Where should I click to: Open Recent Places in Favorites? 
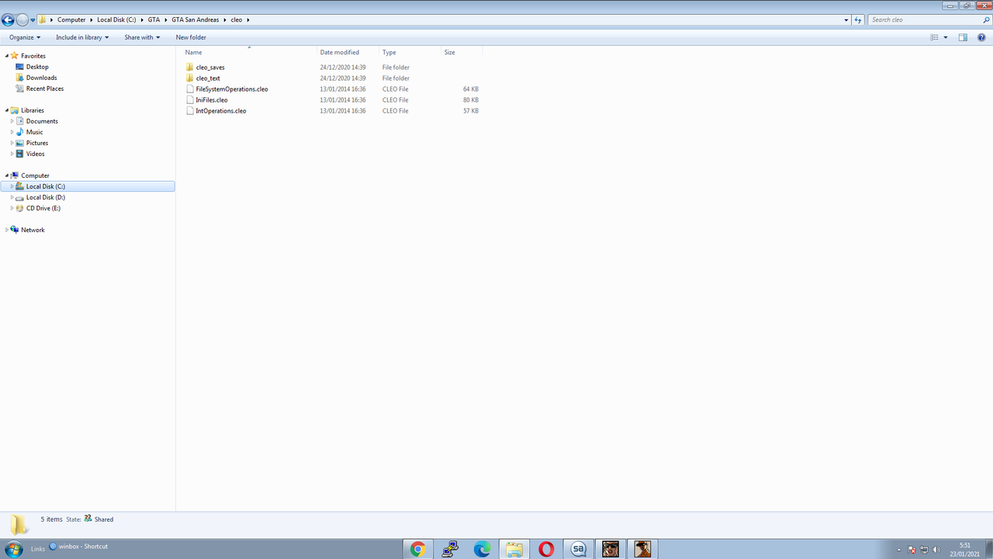click(x=45, y=89)
